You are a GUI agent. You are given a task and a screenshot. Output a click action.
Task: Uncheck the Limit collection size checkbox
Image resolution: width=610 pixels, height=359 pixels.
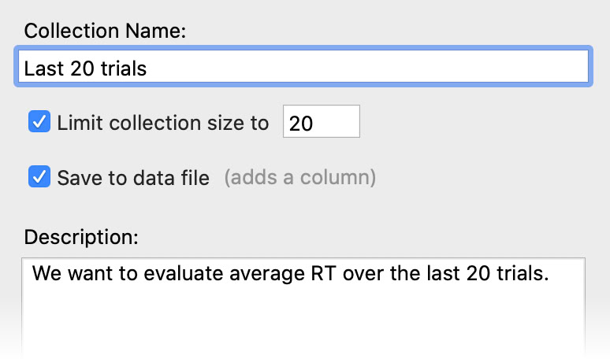pos(39,122)
